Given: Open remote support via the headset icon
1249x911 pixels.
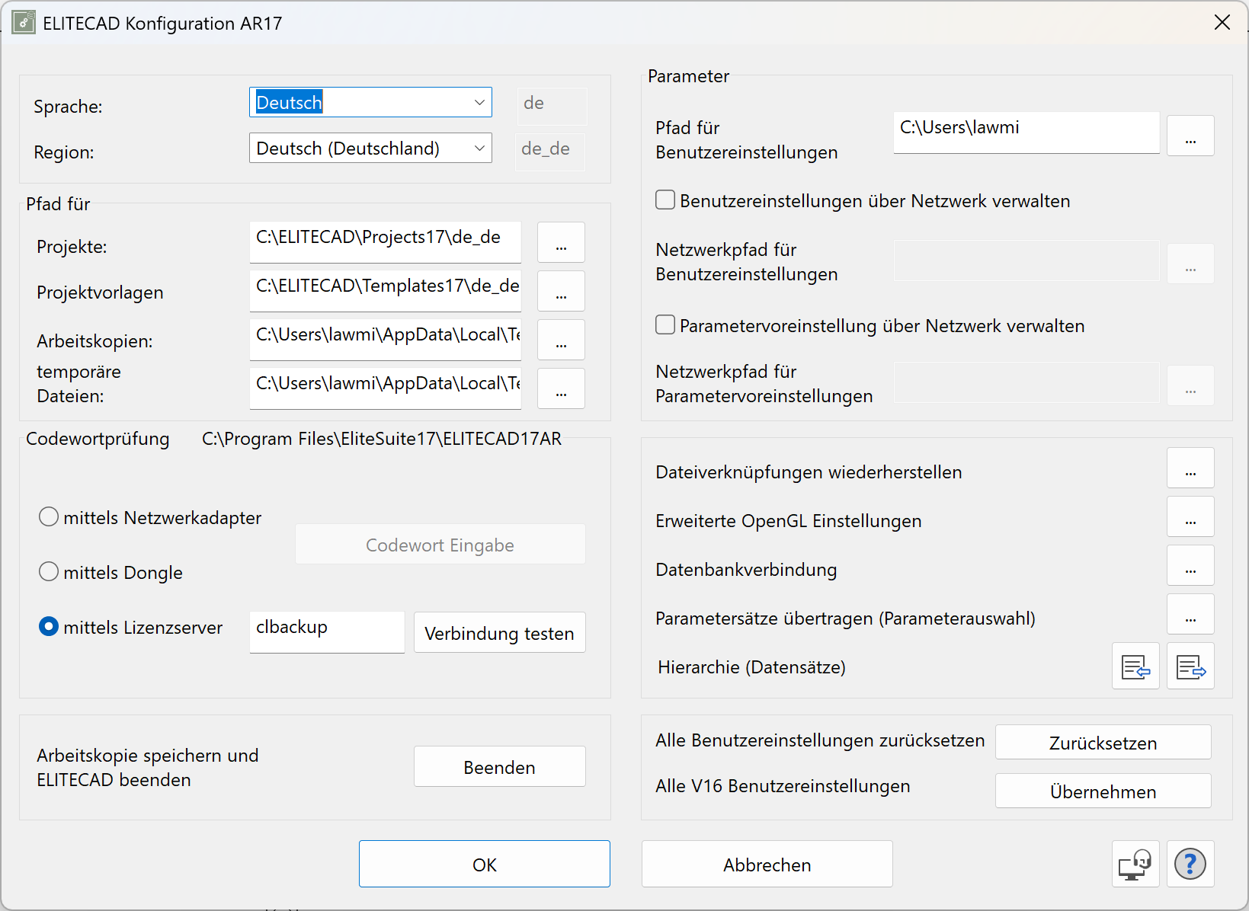Looking at the screenshot, I should (x=1135, y=864).
